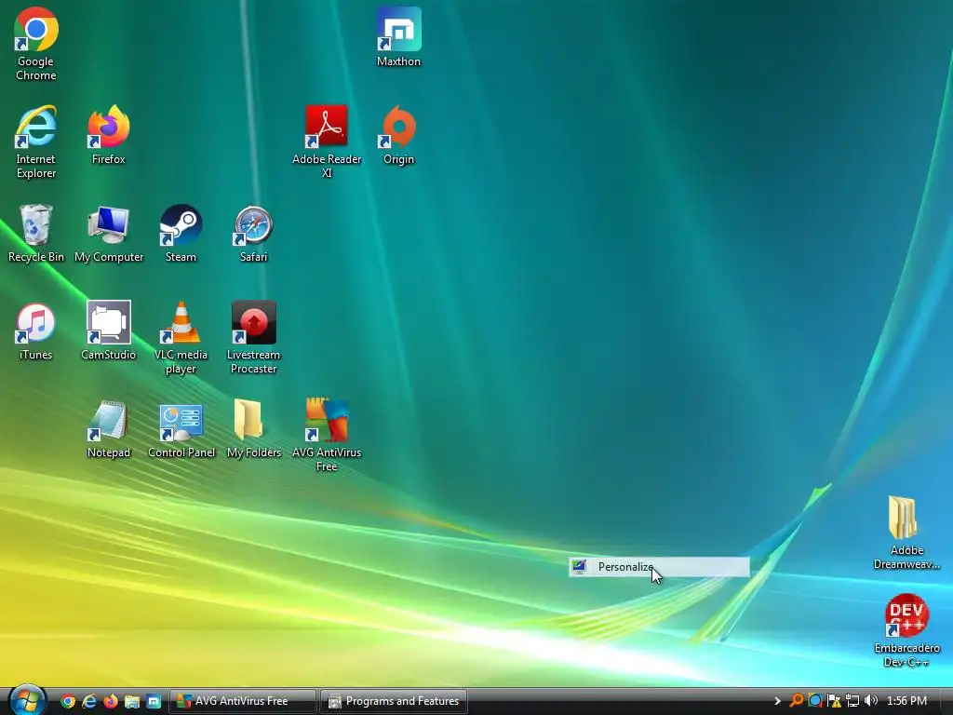Switch to AVG AntiVirus Free taskbar button
Viewport: 953px width, 715px height.
click(x=243, y=701)
